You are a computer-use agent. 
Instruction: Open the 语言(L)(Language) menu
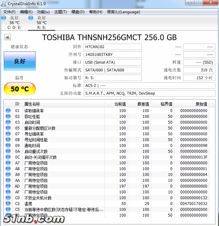pos(123,12)
